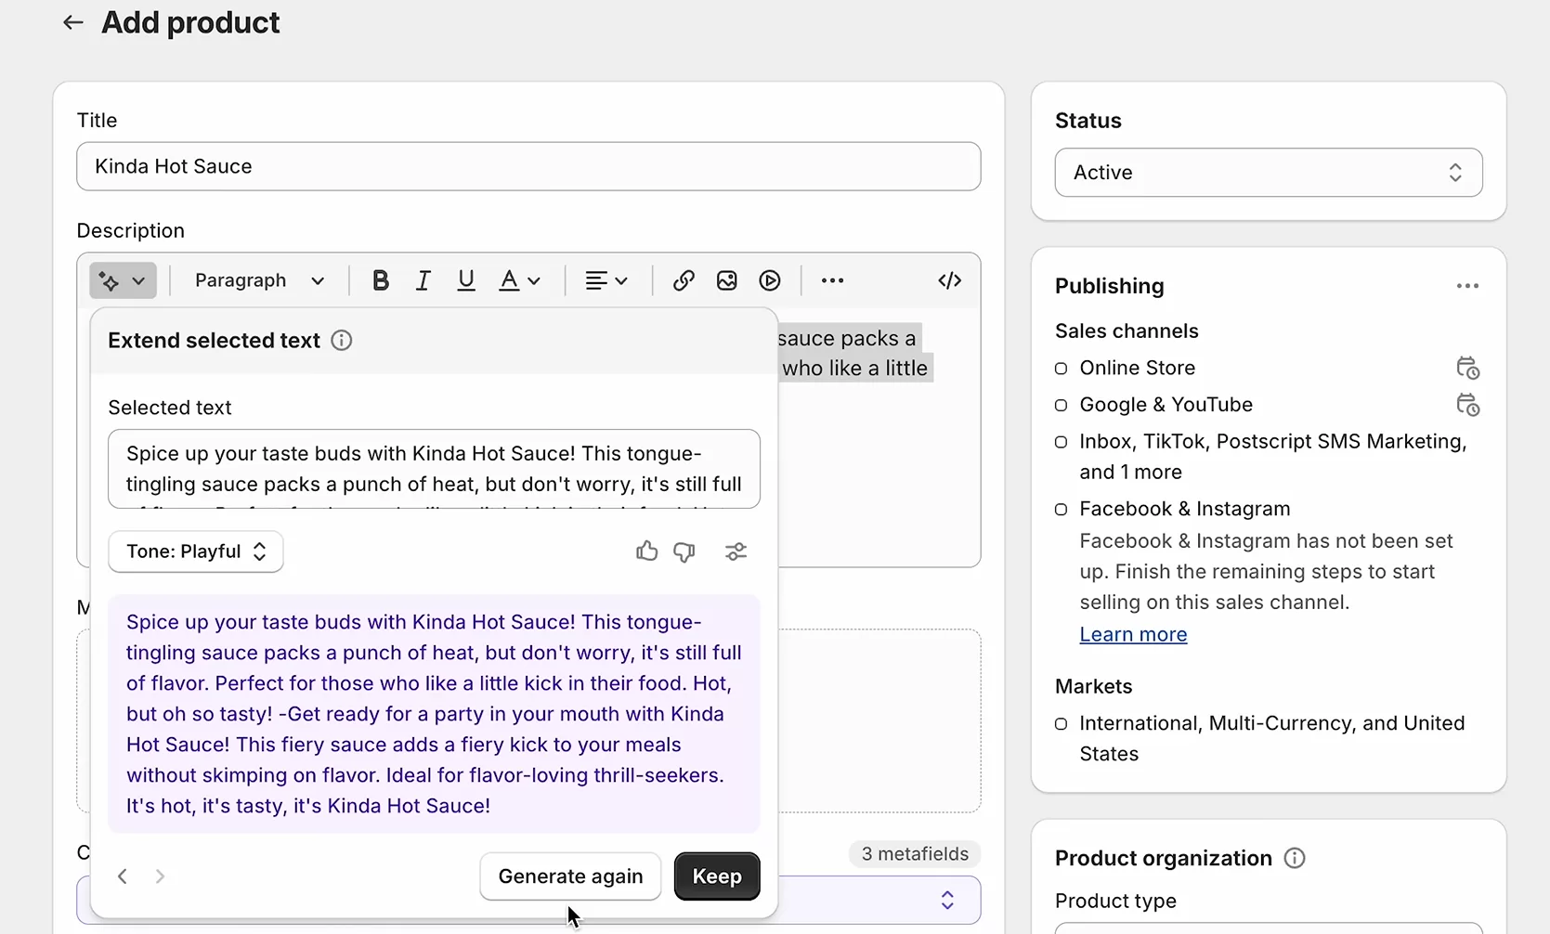Insert an image into the description
The height and width of the screenshot is (934, 1550).
[x=726, y=280]
